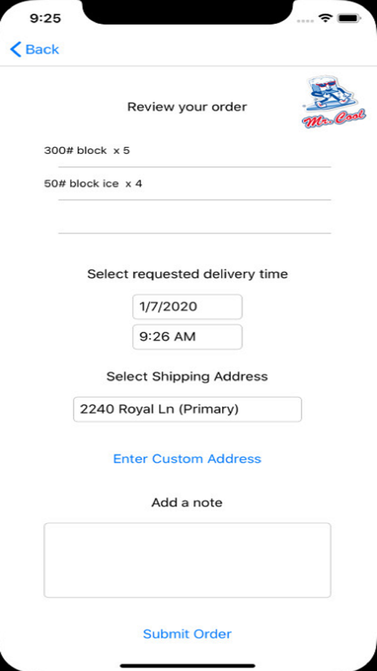Tap the cellular signal dots
377x671 pixels.
click(305, 21)
